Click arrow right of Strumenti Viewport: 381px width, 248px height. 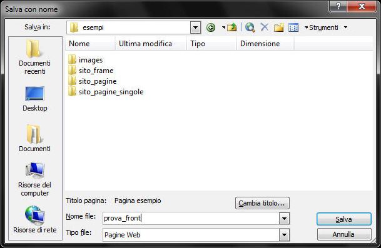pyautogui.click(x=345, y=27)
